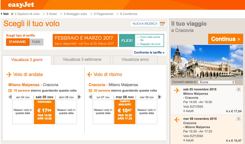Switch to Visualizza 3 settimane tab
245x144 pixels.
tap(82, 60)
